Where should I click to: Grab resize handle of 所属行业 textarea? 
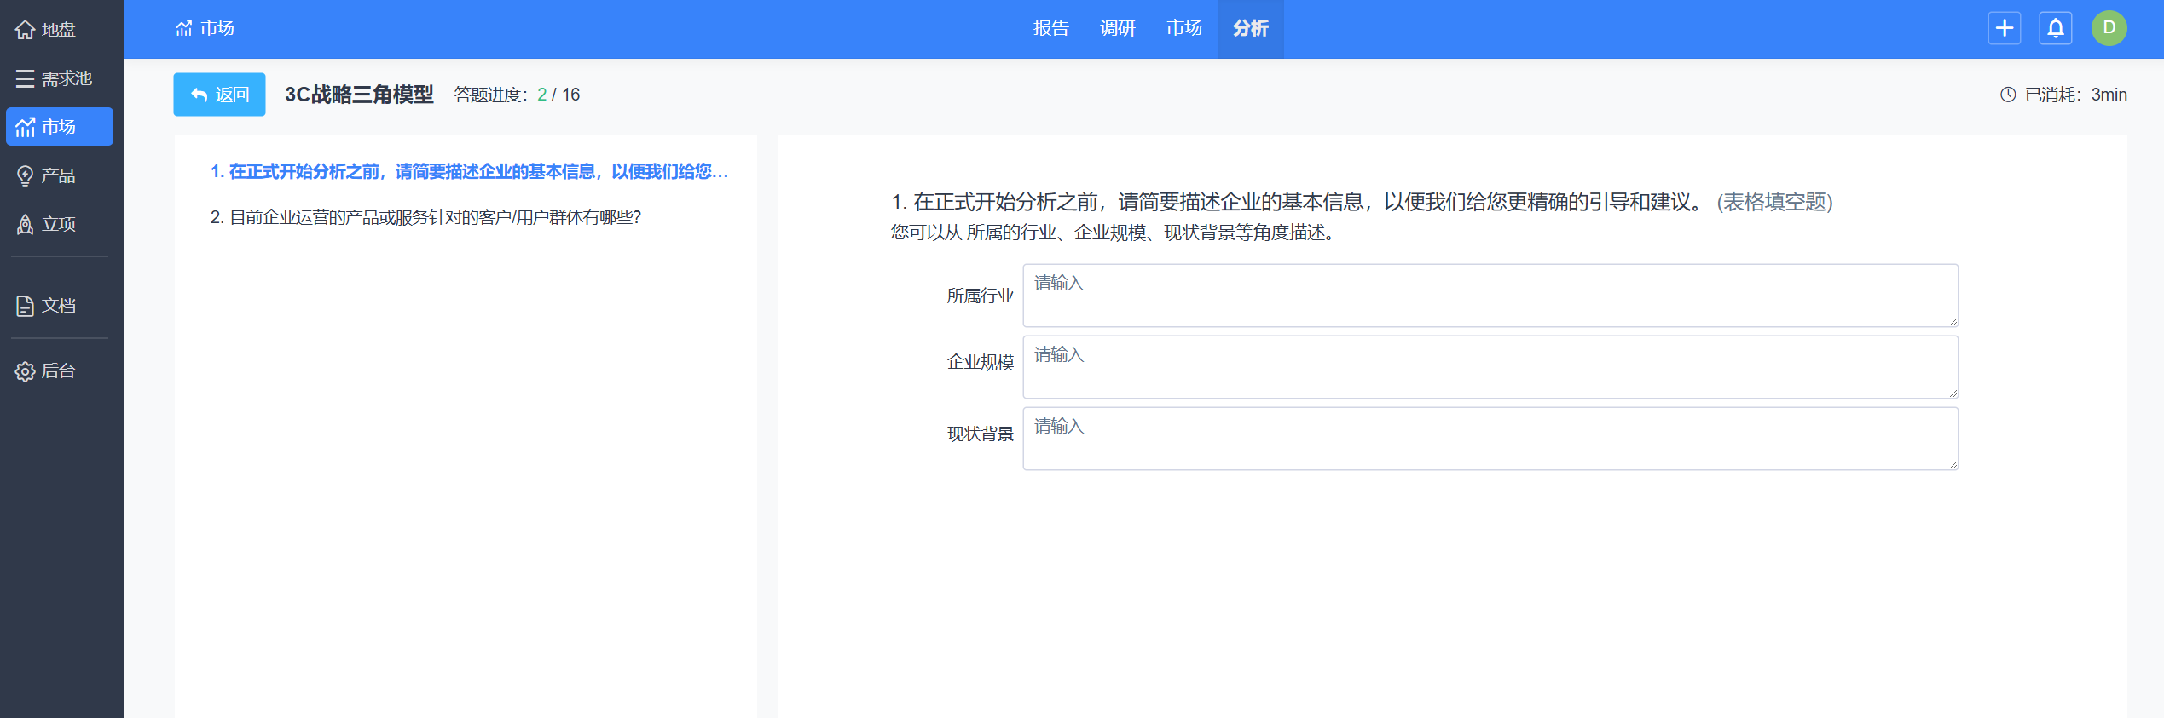coord(1953,322)
